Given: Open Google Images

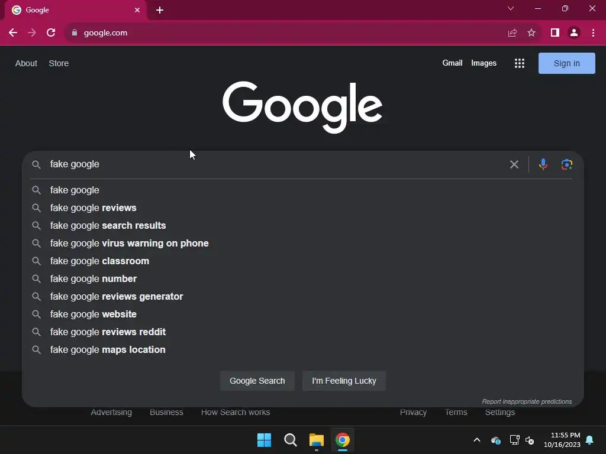Looking at the screenshot, I should [x=483, y=63].
